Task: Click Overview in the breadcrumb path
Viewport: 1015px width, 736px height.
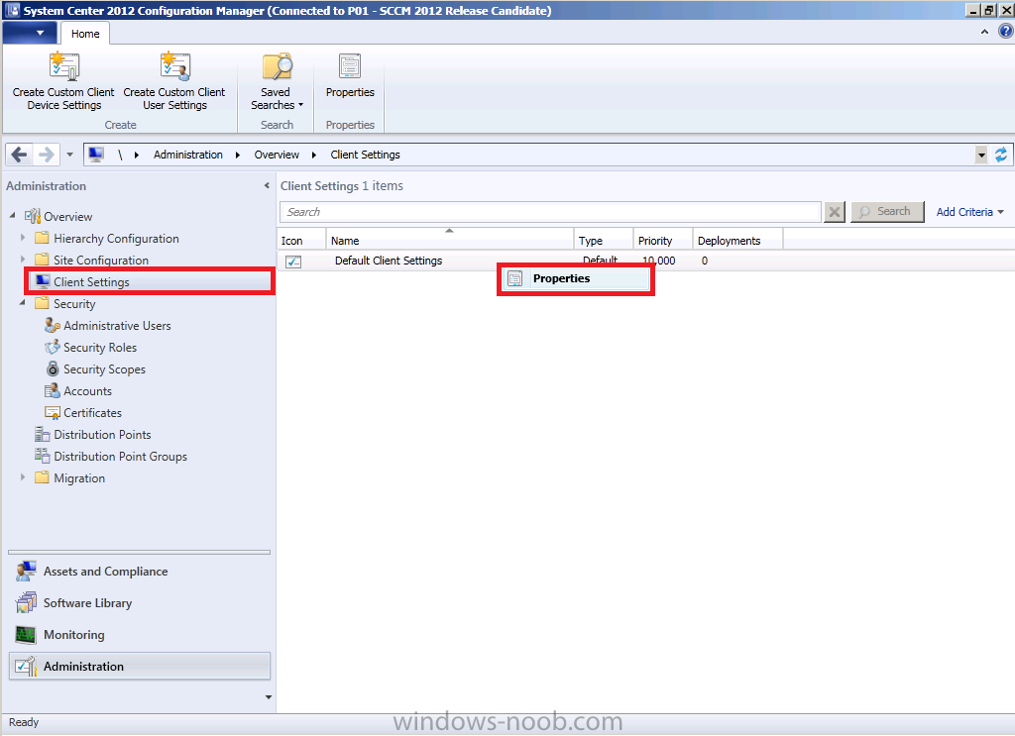Action: (x=277, y=155)
